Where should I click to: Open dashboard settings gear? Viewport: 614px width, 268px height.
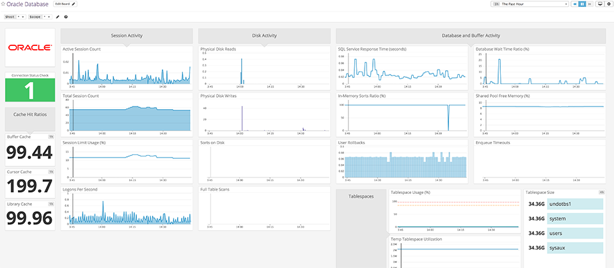(608, 4)
